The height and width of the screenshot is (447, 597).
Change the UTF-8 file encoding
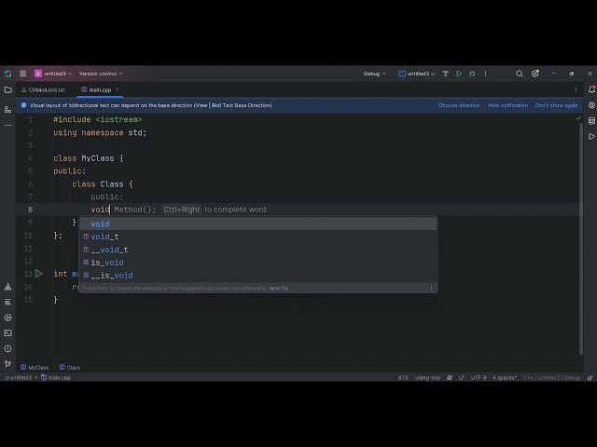479,378
